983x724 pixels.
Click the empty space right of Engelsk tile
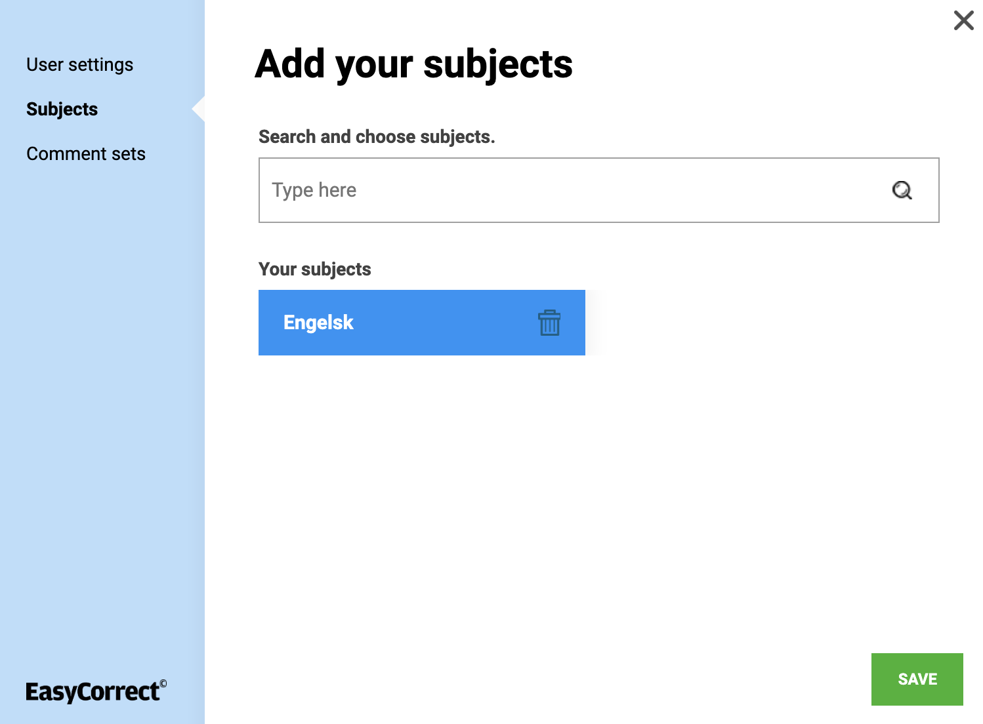(x=755, y=323)
